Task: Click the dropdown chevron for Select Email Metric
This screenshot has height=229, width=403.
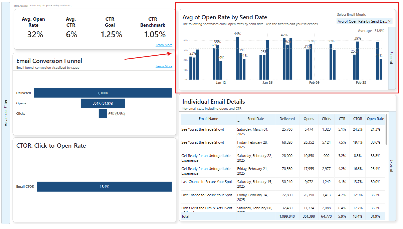Action: [390, 21]
